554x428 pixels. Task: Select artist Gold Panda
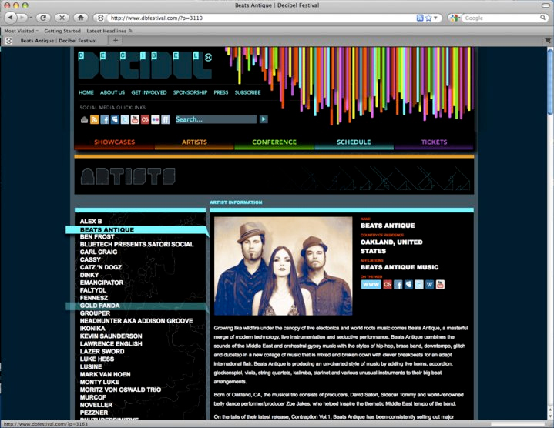coord(99,306)
